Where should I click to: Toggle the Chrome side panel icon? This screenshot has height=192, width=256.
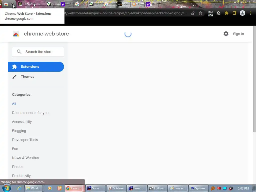pyautogui.click(x=234, y=13)
